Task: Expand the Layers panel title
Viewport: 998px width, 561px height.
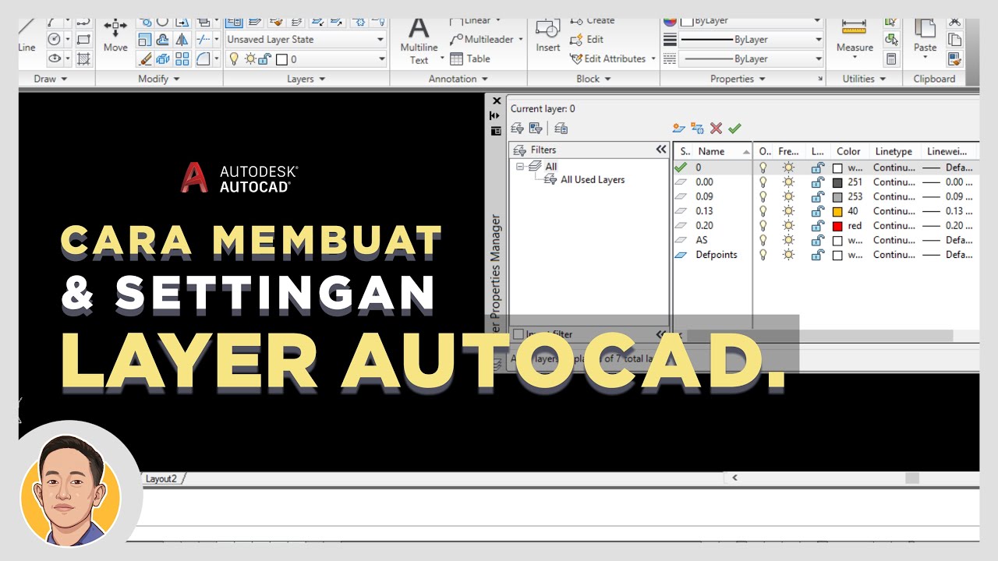Action: pyautogui.click(x=306, y=79)
